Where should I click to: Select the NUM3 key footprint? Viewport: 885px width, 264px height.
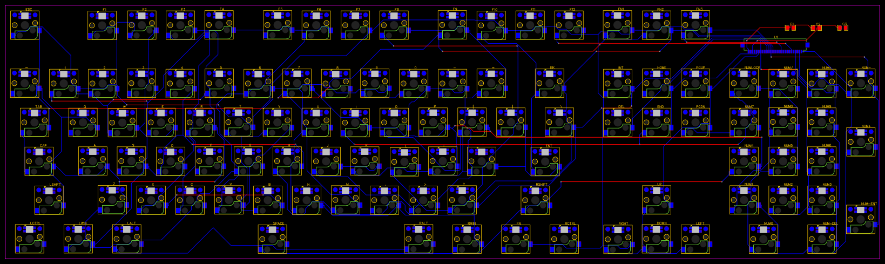tap(822, 200)
